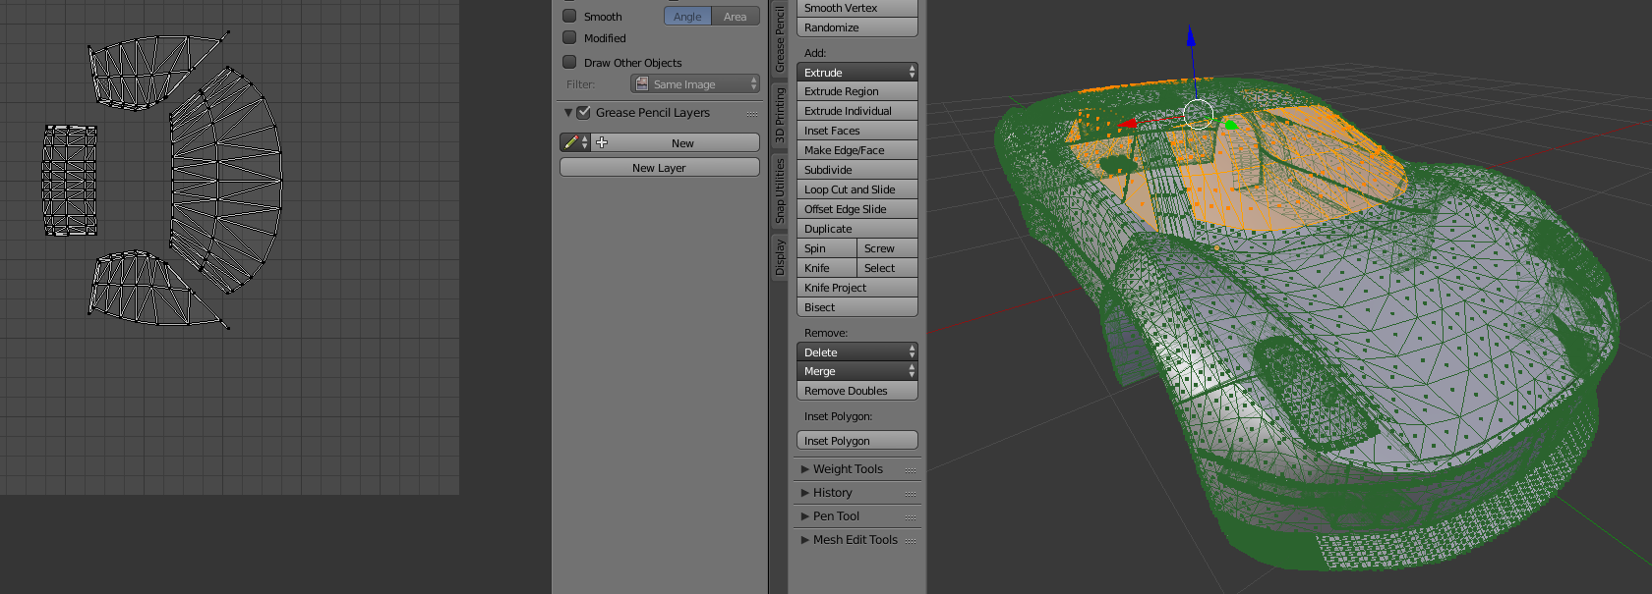Click Extrude Region
Viewport: 1652px width, 594px height.
(x=856, y=91)
